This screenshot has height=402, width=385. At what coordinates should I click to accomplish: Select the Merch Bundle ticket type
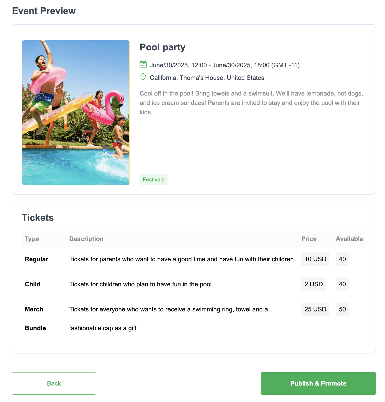tap(35, 319)
